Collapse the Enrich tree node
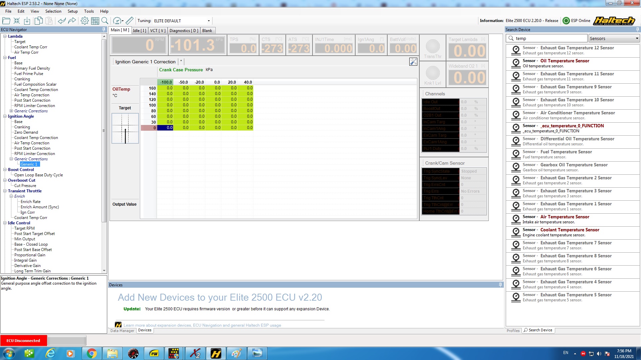Viewport: 641px width, 360px height. pos(11,196)
